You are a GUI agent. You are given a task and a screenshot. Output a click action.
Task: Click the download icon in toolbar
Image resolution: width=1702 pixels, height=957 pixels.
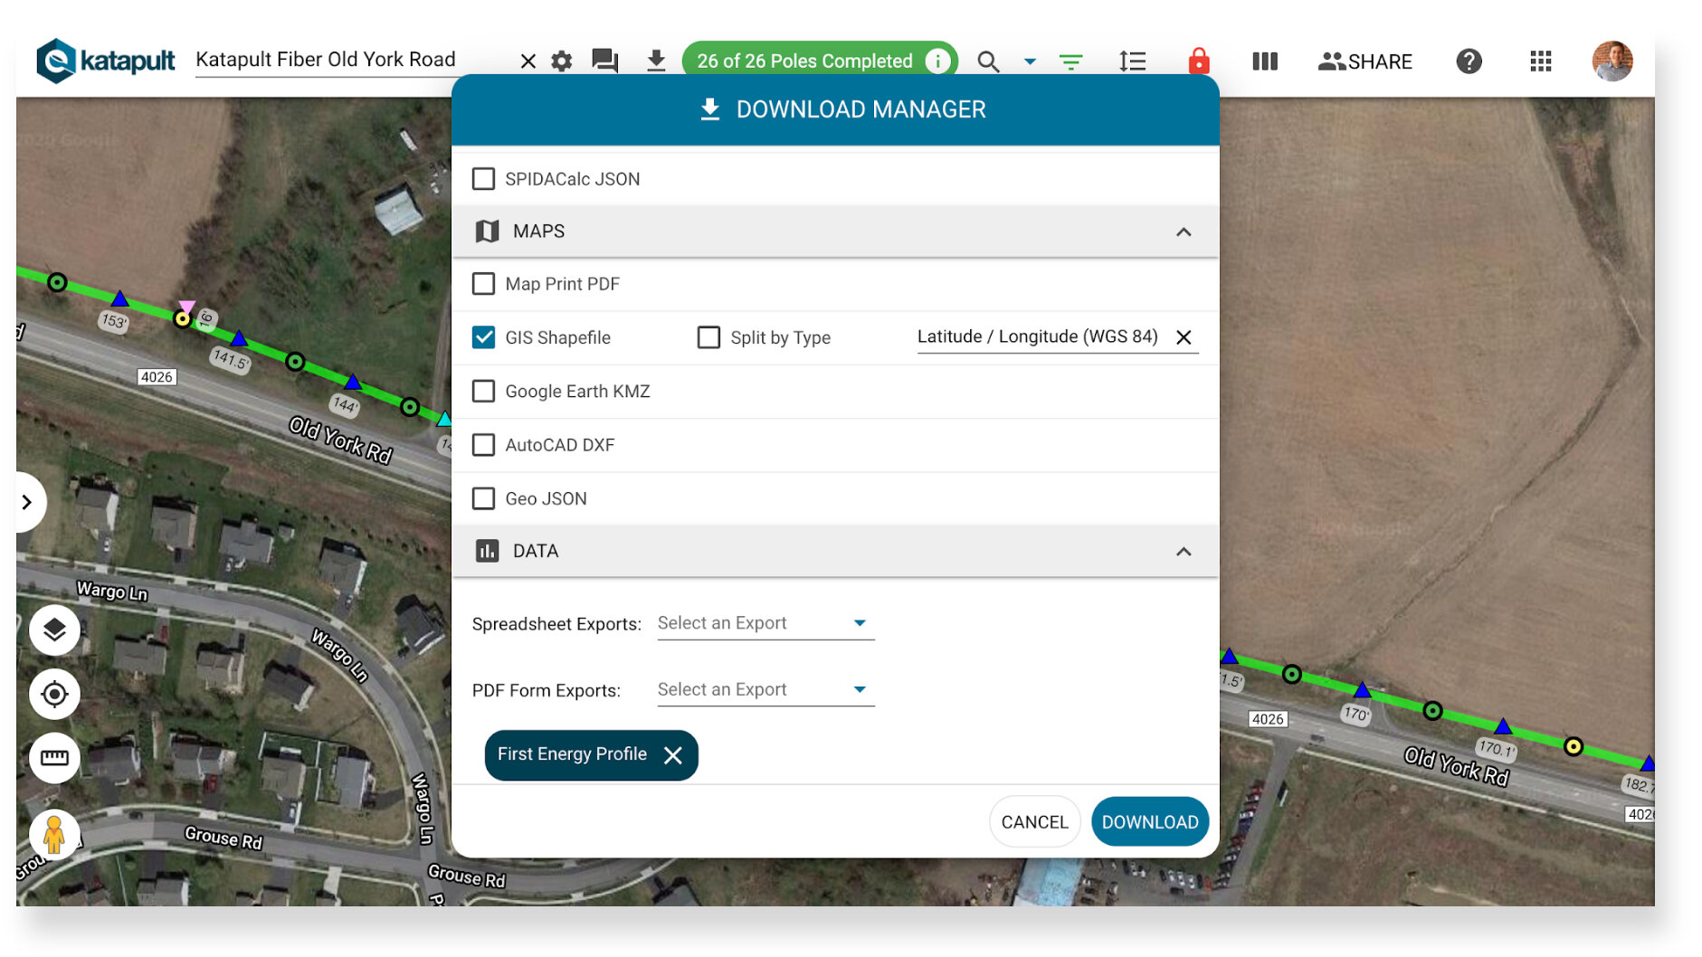656,61
